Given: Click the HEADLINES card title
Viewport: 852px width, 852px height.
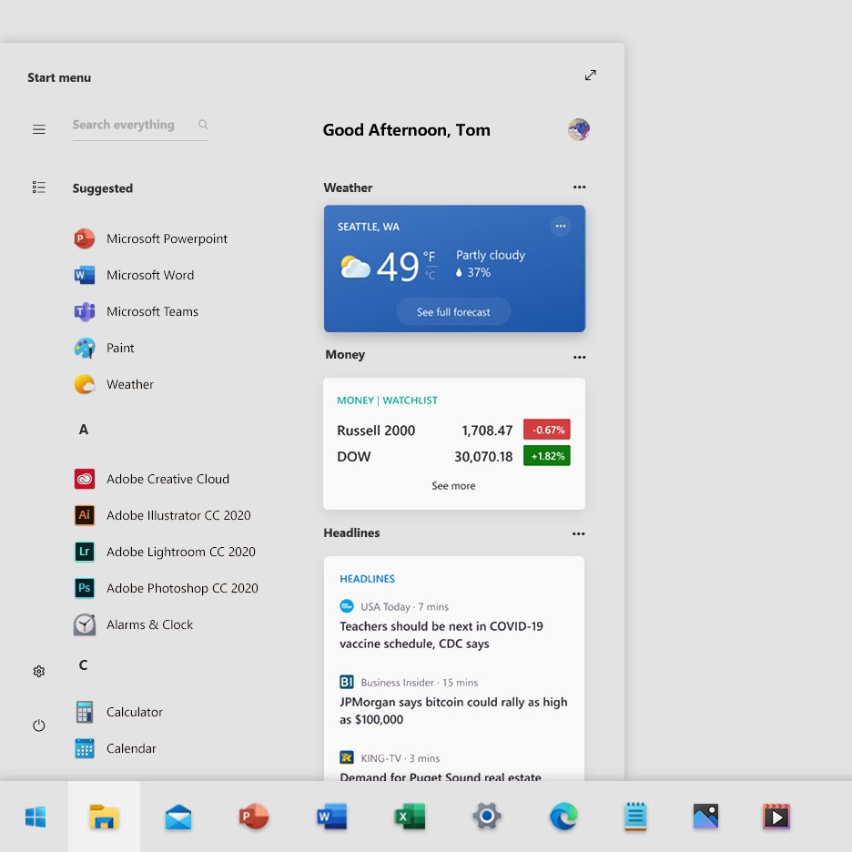Looking at the screenshot, I should click(x=368, y=579).
